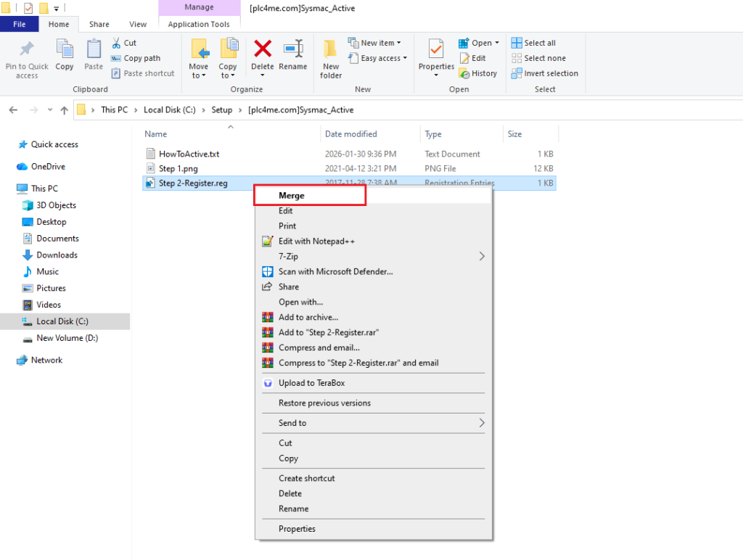This screenshot has height=560, width=743.
Task: Switch to the View ribbon tab
Action: (x=137, y=24)
